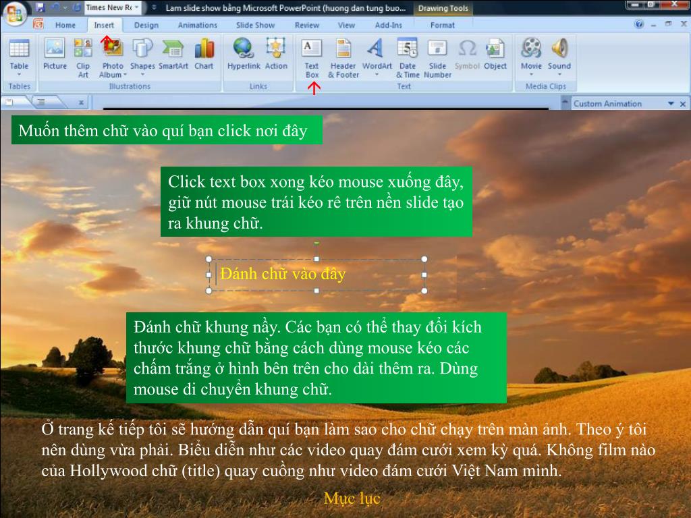Customize Quick Access Toolbar dropdown
691x518 pixels.
click(x=155, y=7)
